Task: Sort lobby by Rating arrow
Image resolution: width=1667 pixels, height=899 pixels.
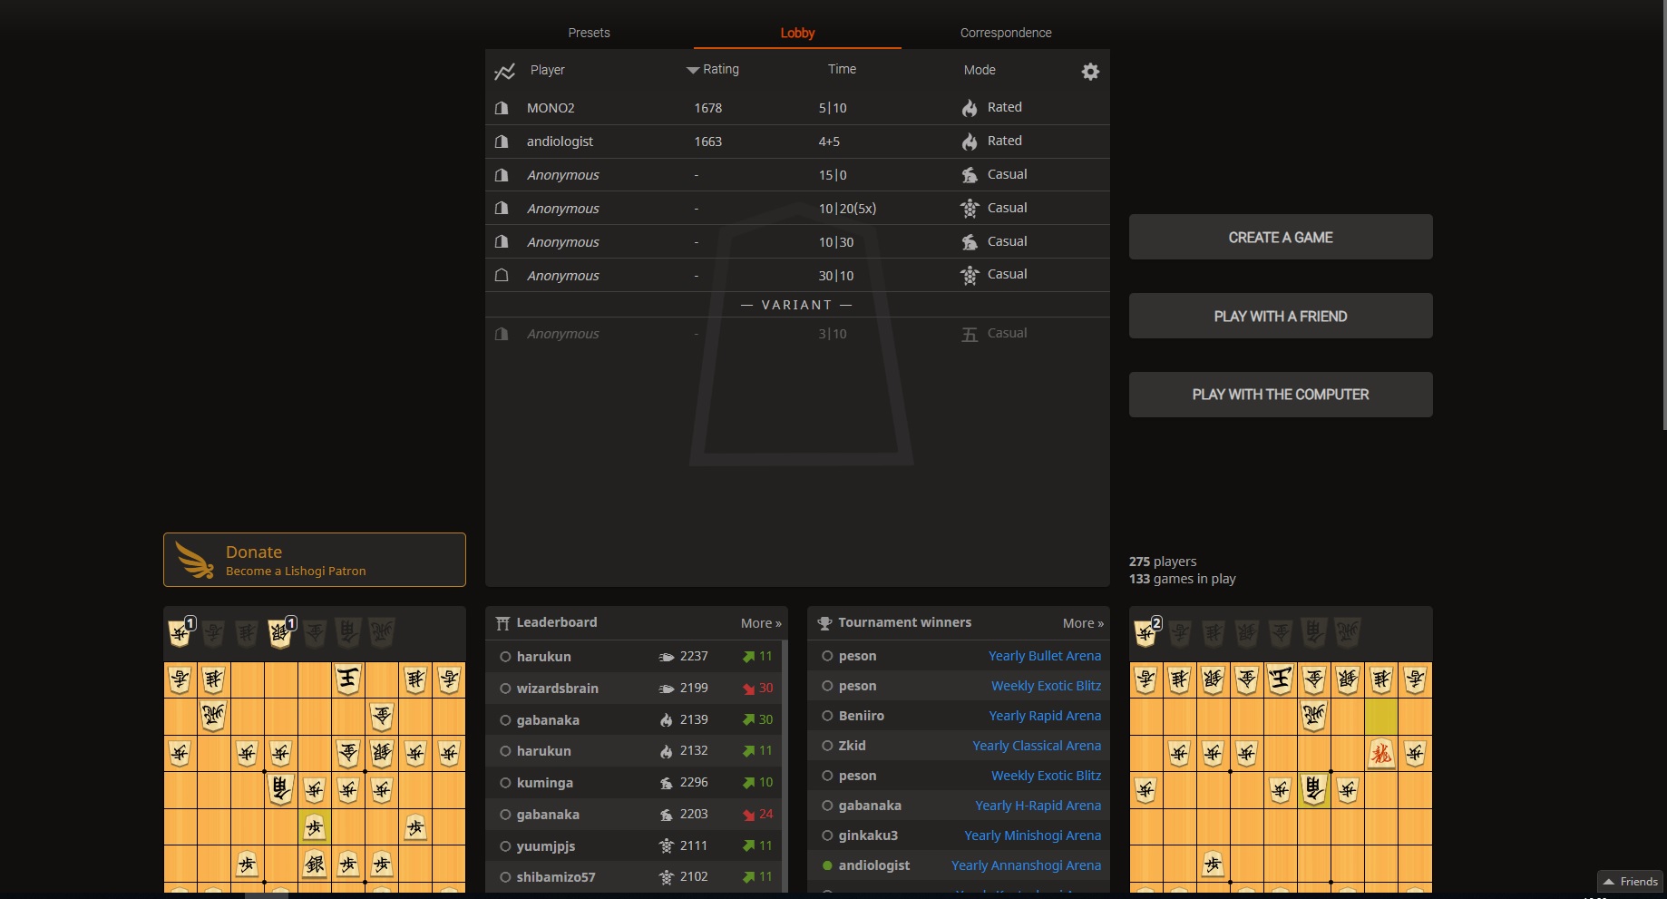Action: [693, 70]
